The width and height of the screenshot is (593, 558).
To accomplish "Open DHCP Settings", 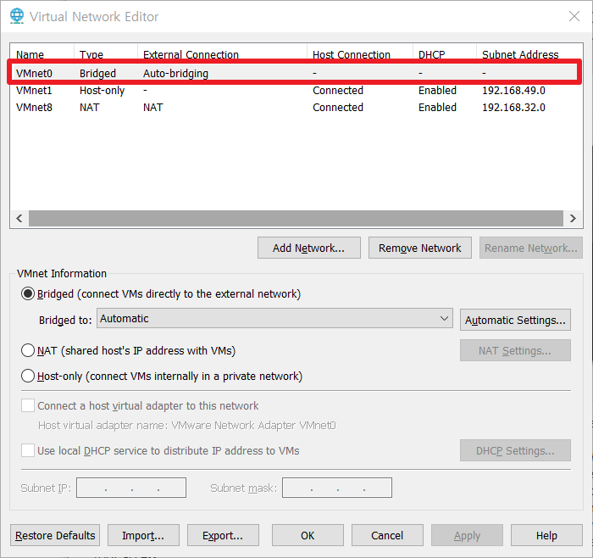I will 515,450.
